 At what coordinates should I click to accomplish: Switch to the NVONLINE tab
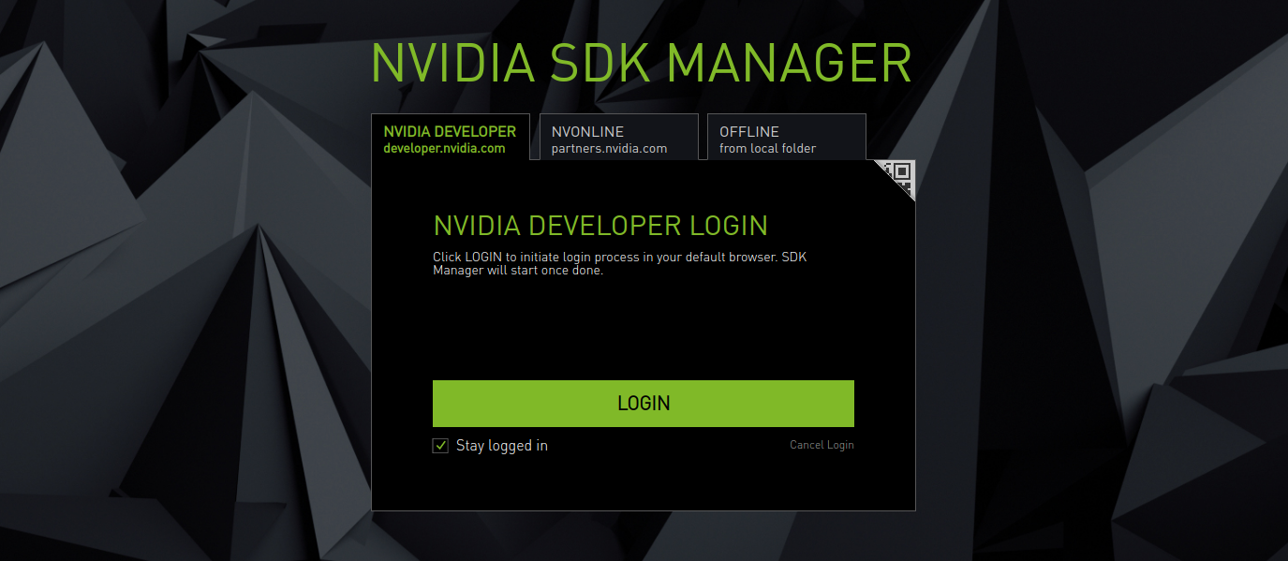pyautogui.click(x=618, y=137)
